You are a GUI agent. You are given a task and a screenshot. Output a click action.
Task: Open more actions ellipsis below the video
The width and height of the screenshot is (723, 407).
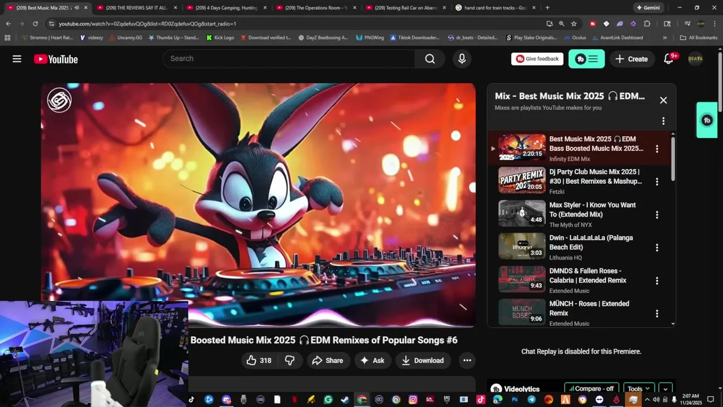pyautogui.click(x=467, y=360)
